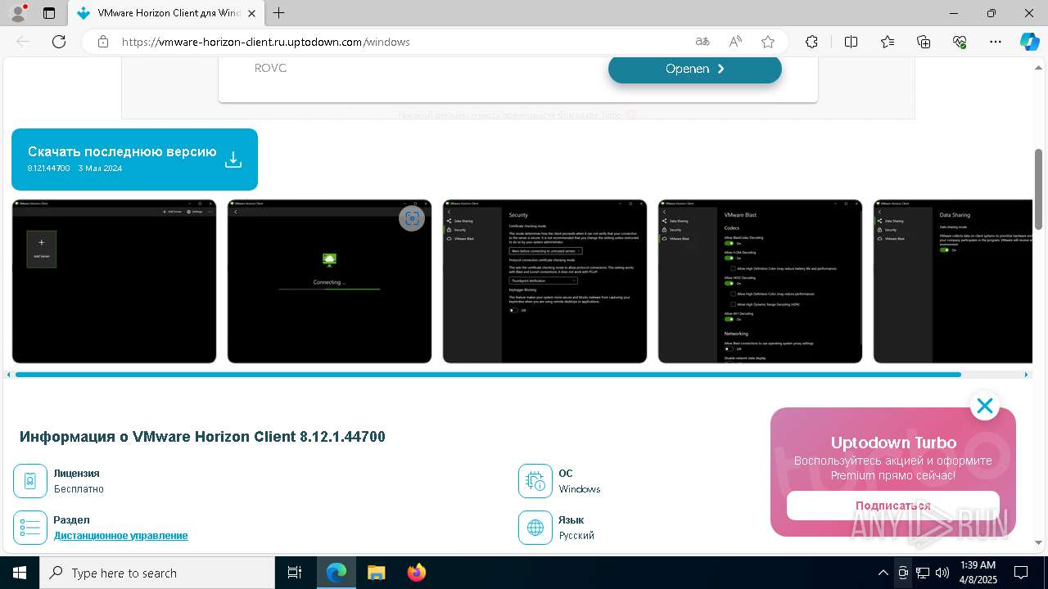Open a new browser tab
1048x589 pixels.
tap(279, 13)
